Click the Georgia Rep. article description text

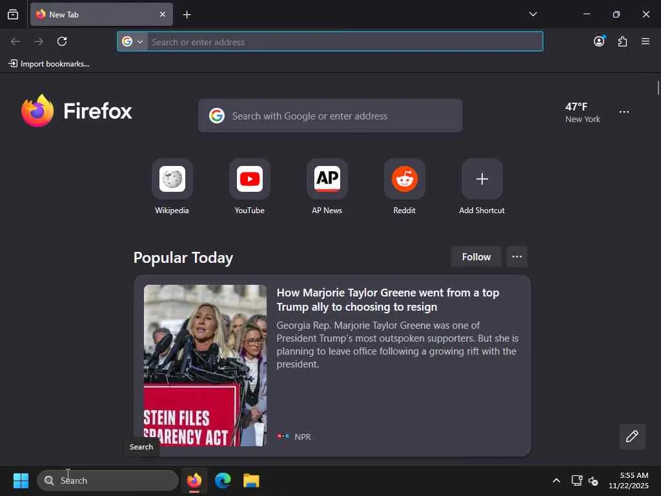pos(397,345)
